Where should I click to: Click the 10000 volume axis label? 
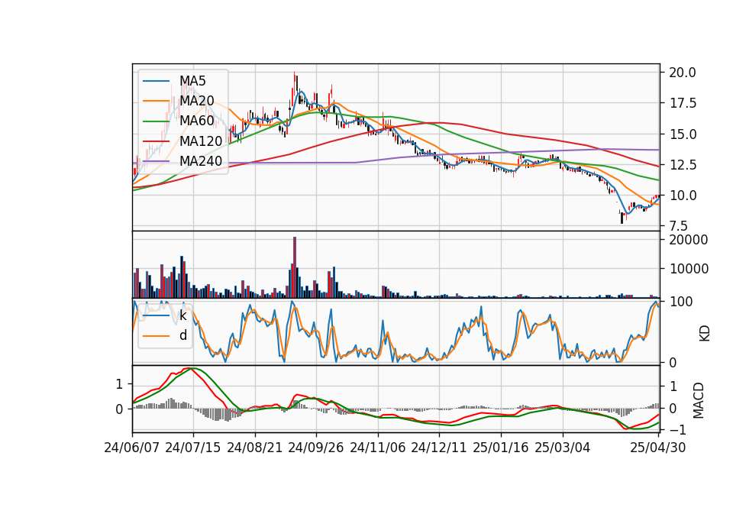click(689, 269)
